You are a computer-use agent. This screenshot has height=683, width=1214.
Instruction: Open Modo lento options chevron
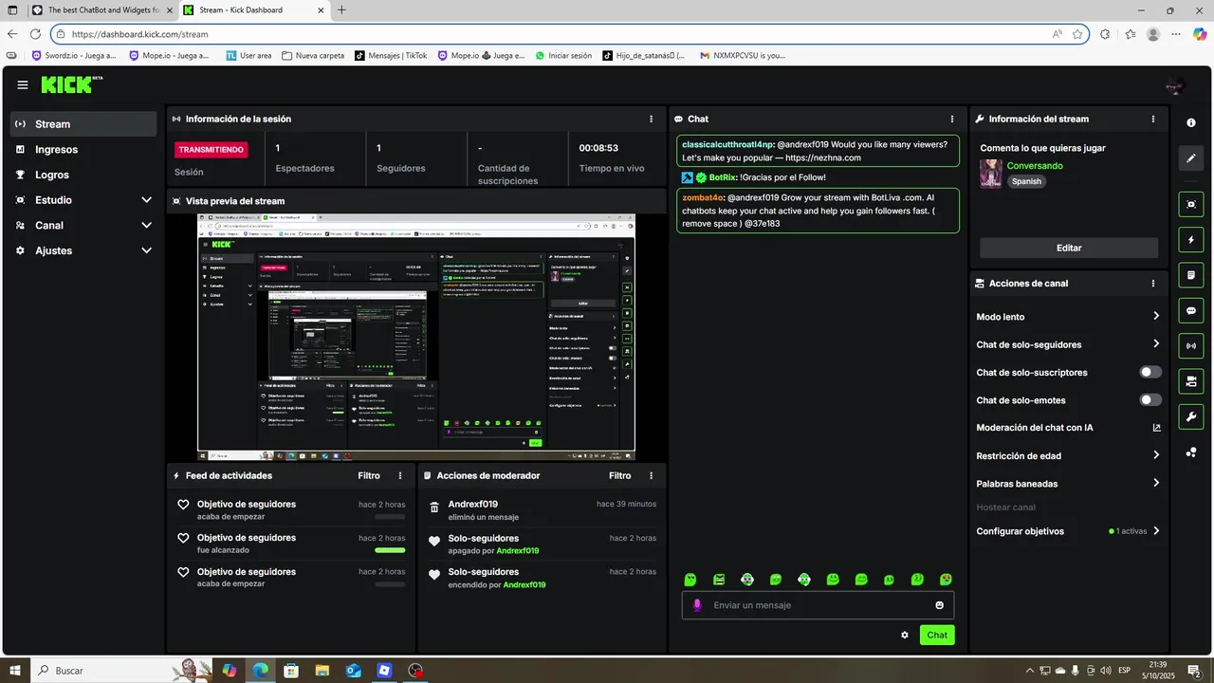[1156, 316]
